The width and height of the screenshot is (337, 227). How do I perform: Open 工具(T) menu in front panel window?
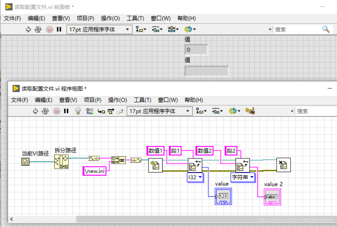coord(135,18)
